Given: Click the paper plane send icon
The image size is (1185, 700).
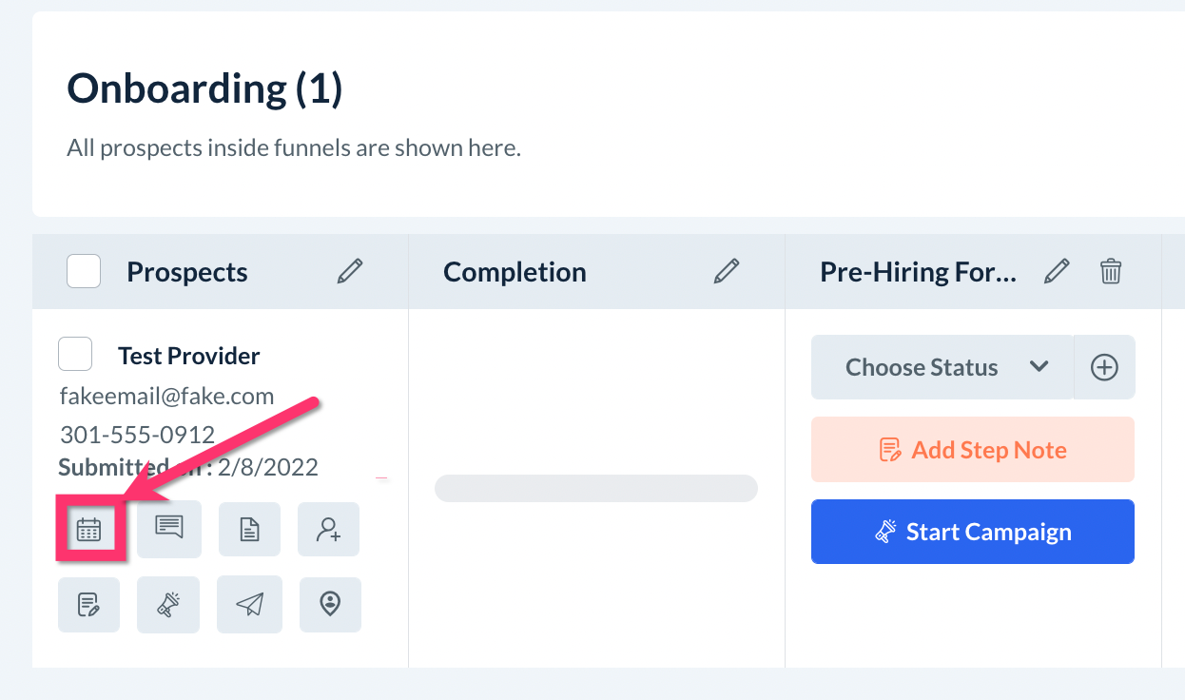Looking at the screenshot, I should [249, 604].
